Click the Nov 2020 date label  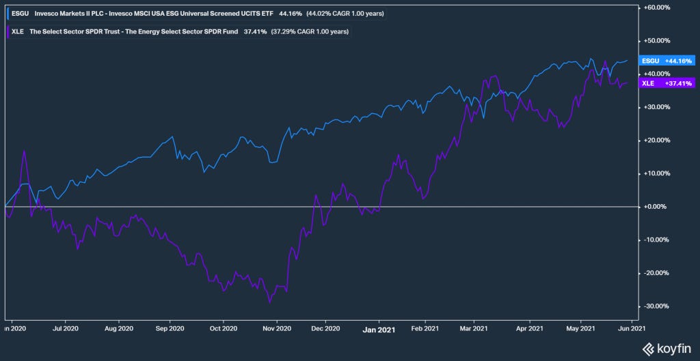pos(277,328)
